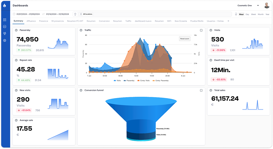The image size is (273, 149).
Task: Expand the Cosmetic One account dropdown
Action: (x=248, y=6)
